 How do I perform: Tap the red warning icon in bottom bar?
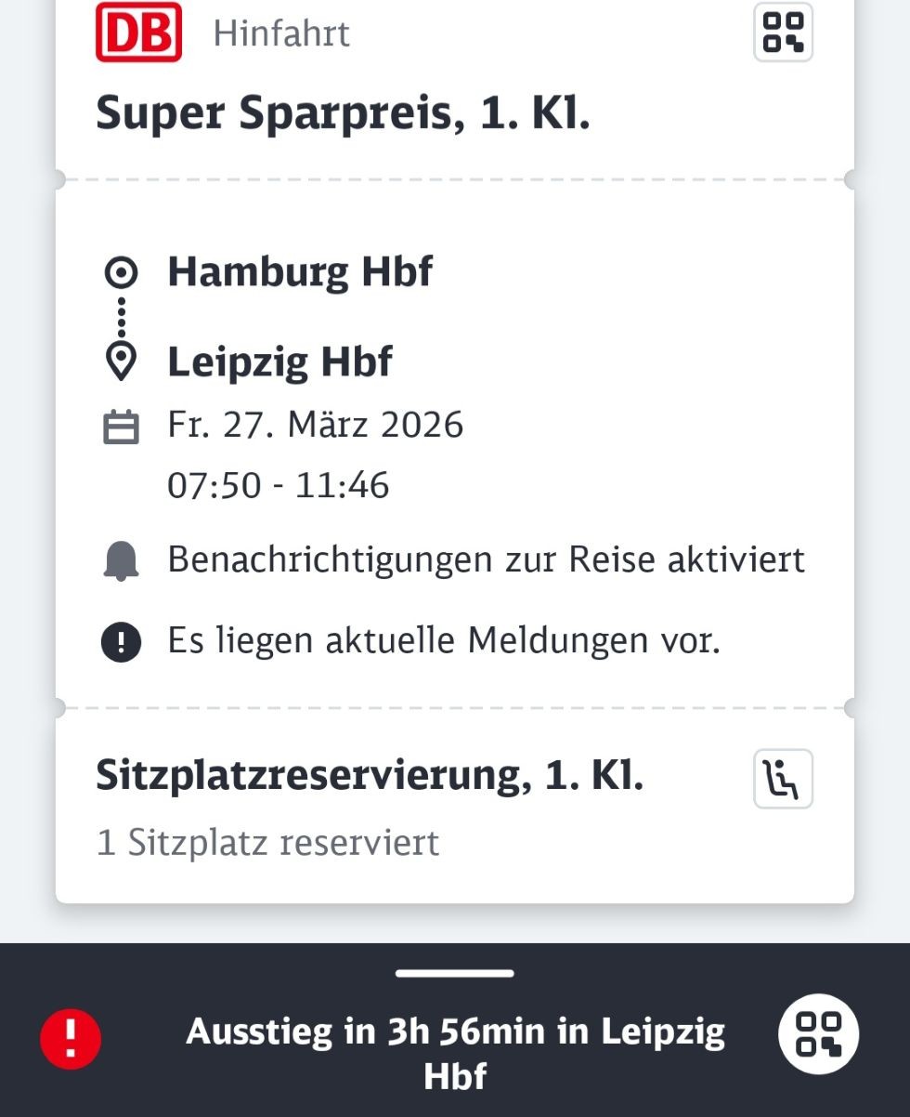[x=71, y=1037]
